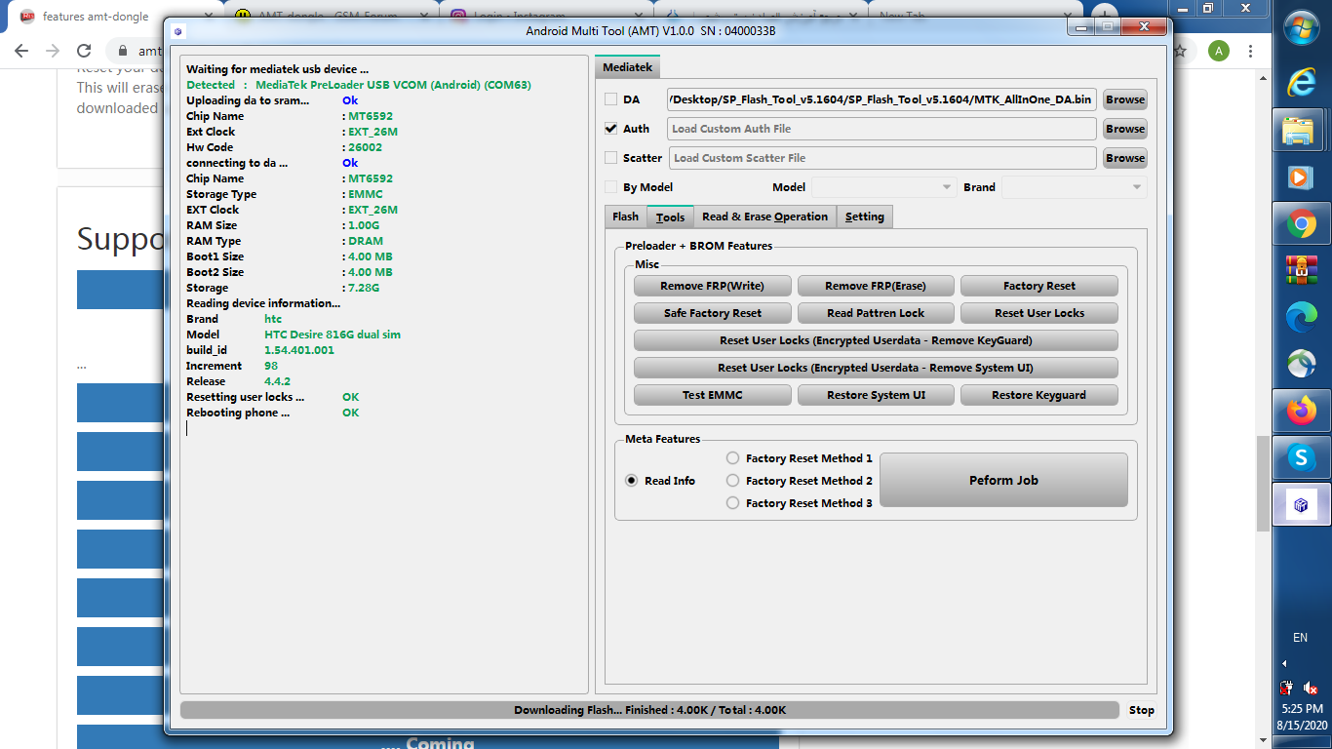Click the DA file path field
This screenshot has height=749, width=1332.
pyautogui.click(x=881, y=99)
